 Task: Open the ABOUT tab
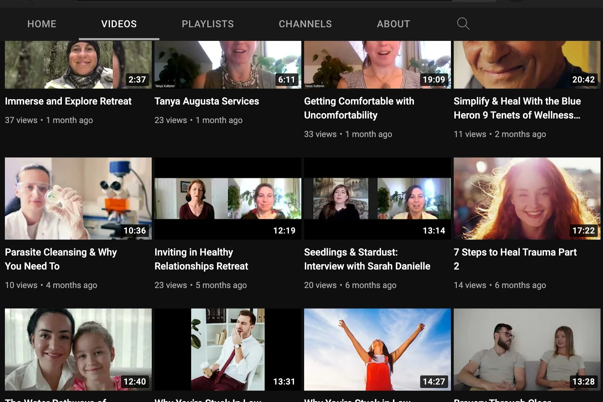[393, 24]
